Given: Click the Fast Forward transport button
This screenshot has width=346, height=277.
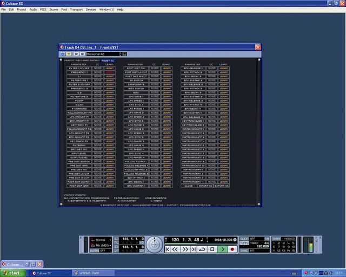Looking at the screenshot, I should 185,249.
